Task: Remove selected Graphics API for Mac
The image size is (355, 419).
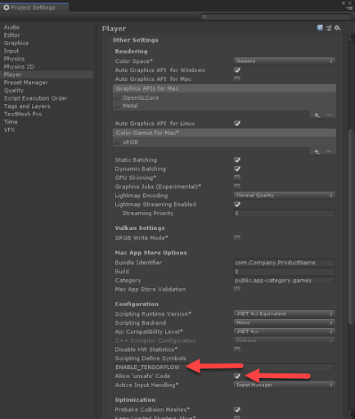Action: pos(329,115)
